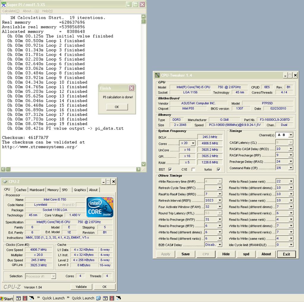The width and height of the screenshot is (304, 302).
Task: Close the Finish dialog with its X button
Action: 132,88
